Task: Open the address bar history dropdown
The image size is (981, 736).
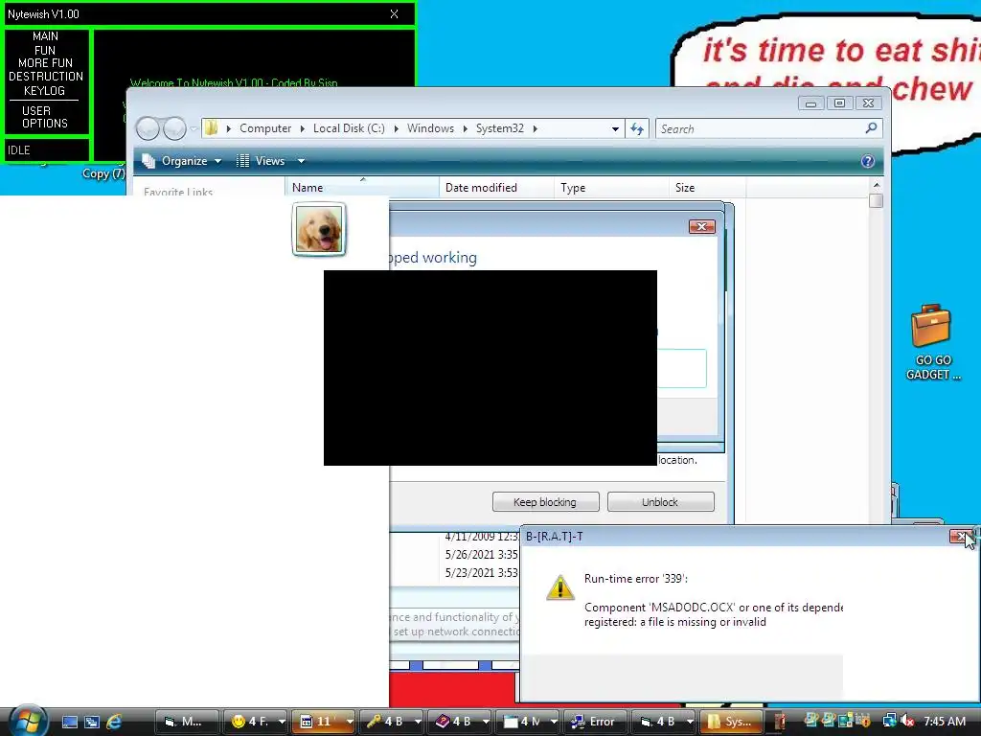Action: (x=616, y=129)
